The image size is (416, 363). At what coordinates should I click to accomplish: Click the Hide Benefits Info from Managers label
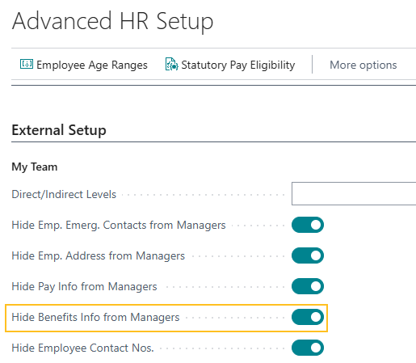click(x=95, y=317)
